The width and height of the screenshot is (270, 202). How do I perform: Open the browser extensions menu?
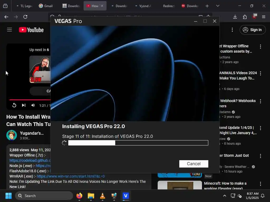pyautogui.click(x=245, y=17)
